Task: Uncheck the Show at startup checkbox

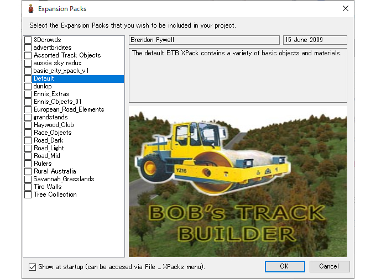Action: coord(32,267)
